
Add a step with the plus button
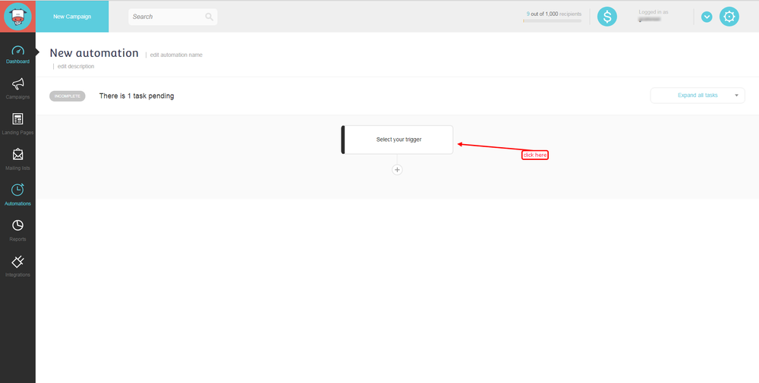point(397,170)
